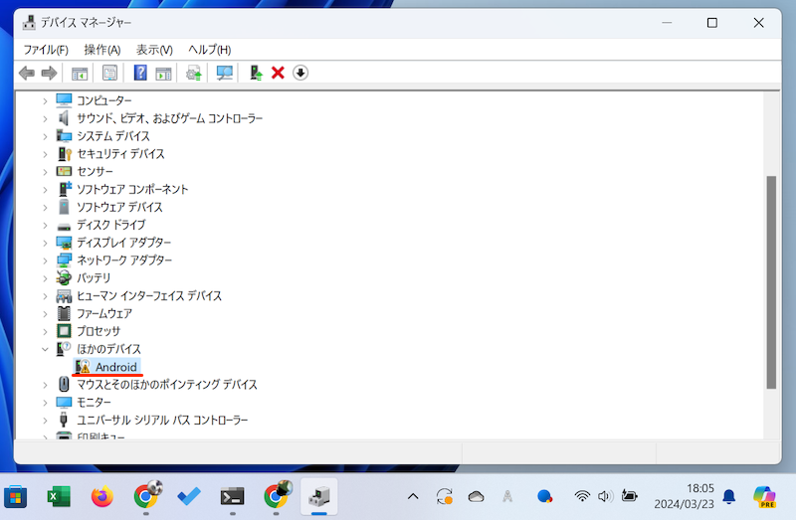Click the show/hide console tree icon
This screenshot has width=796, height=520.
click(x=80, y=73)
